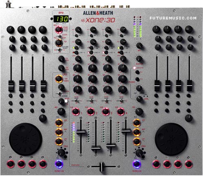The height and width of the screenshot is (176, 203).
Task: Click the left jog wheel
Action: (x=26, y=139)
